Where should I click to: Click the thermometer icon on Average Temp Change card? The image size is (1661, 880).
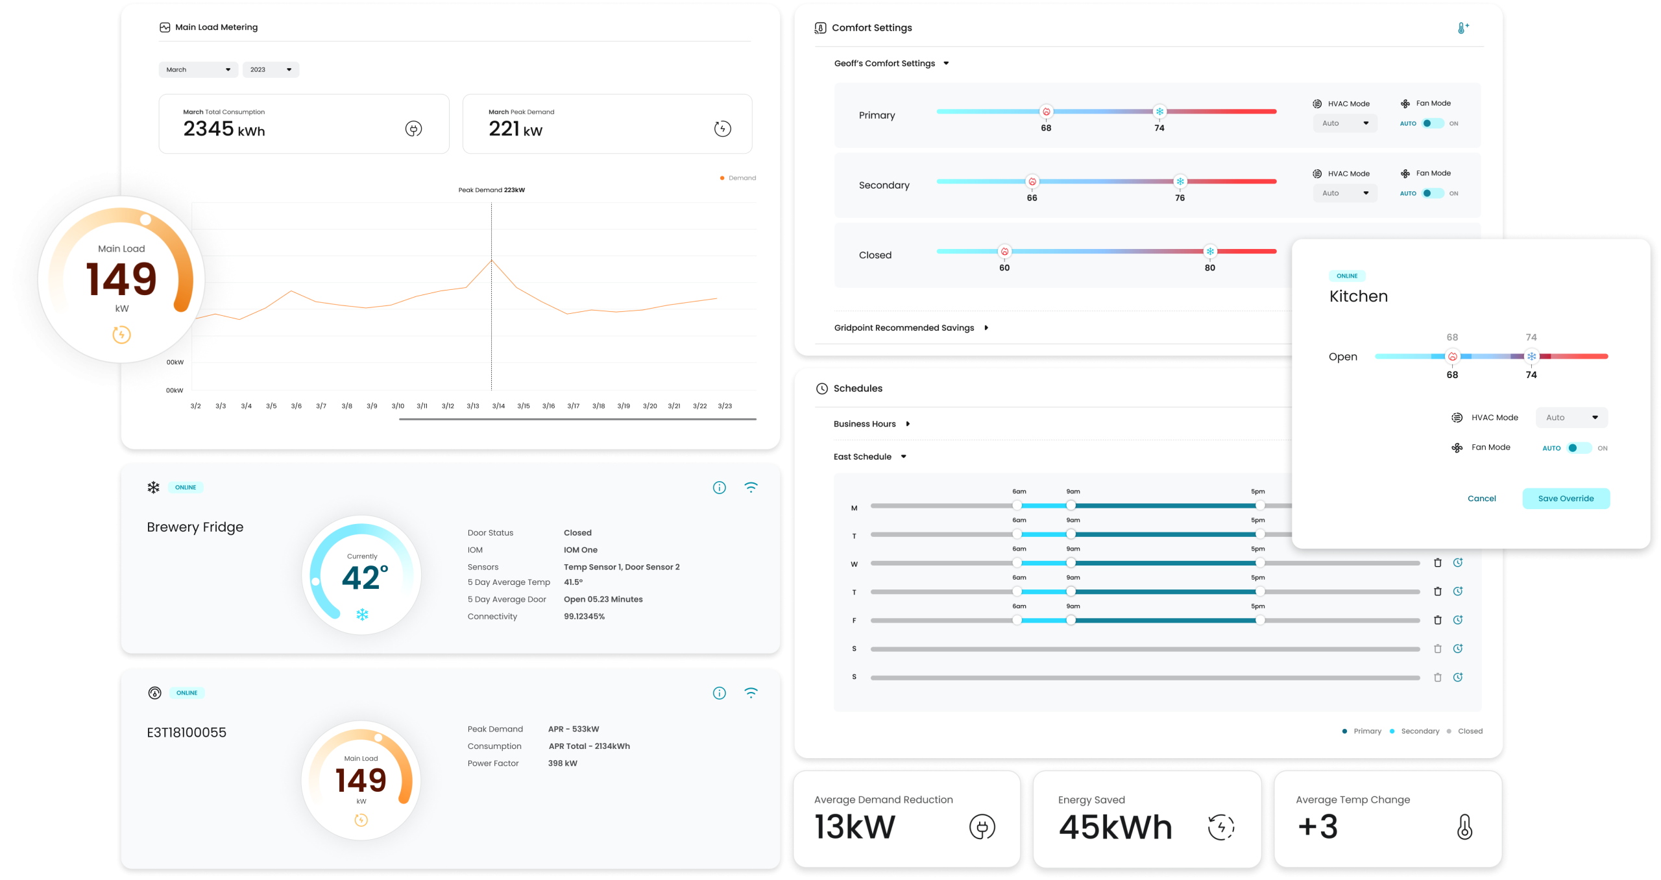(1463, 827)
